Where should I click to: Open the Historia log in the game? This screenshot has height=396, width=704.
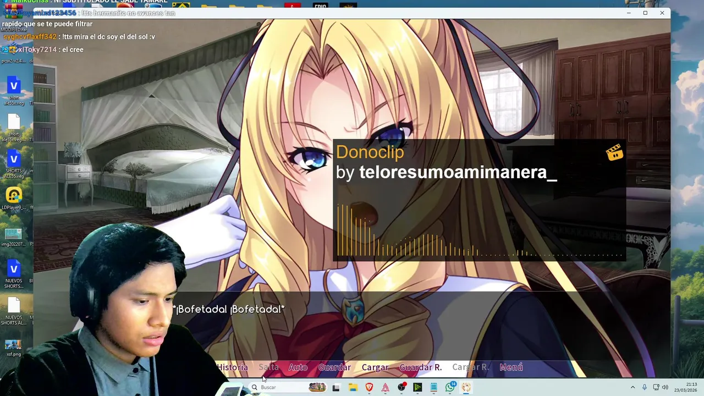point(232,367)
